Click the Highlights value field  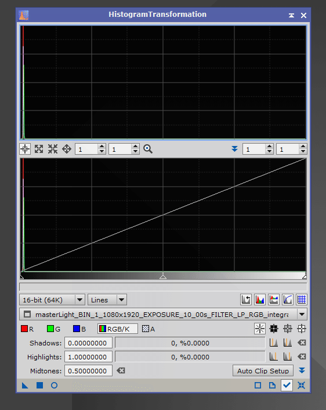point(88,357)
